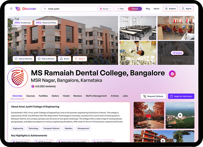Click the search magnifier icon
The image size is (203, 147).
(x=45, y=9)
